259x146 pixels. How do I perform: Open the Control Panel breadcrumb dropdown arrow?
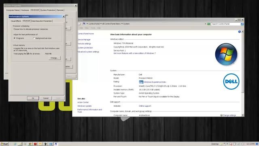click(101, 24)
